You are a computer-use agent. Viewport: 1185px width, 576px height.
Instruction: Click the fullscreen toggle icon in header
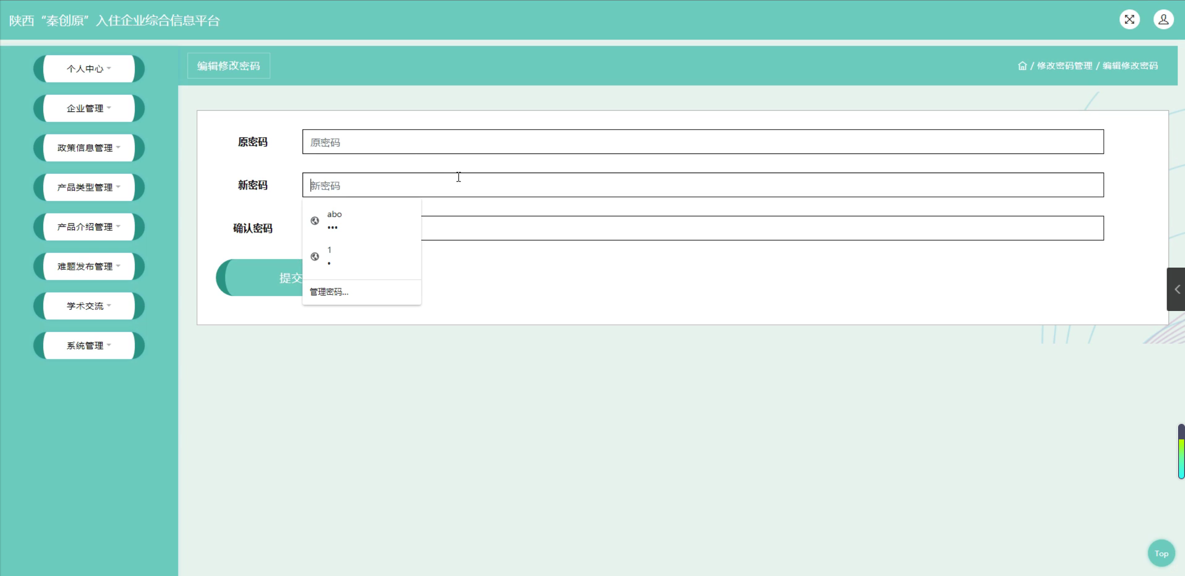1129,20
